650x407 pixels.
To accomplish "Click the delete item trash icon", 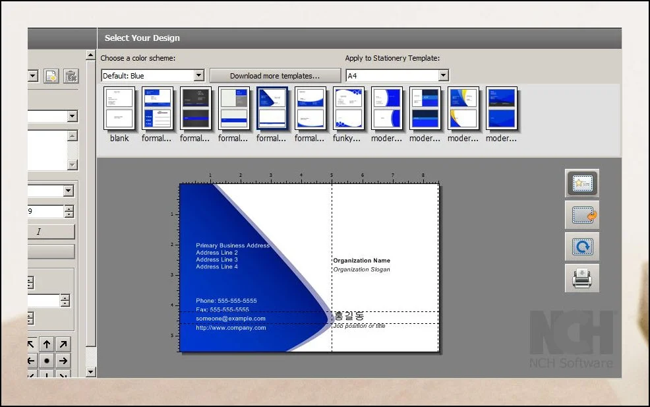I will coord(71,76).
